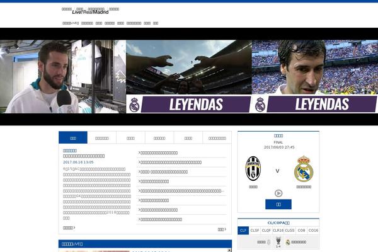The image size is (378, 252).
Task: Expand full article via chevron link below text
Action: pos(69,227)
